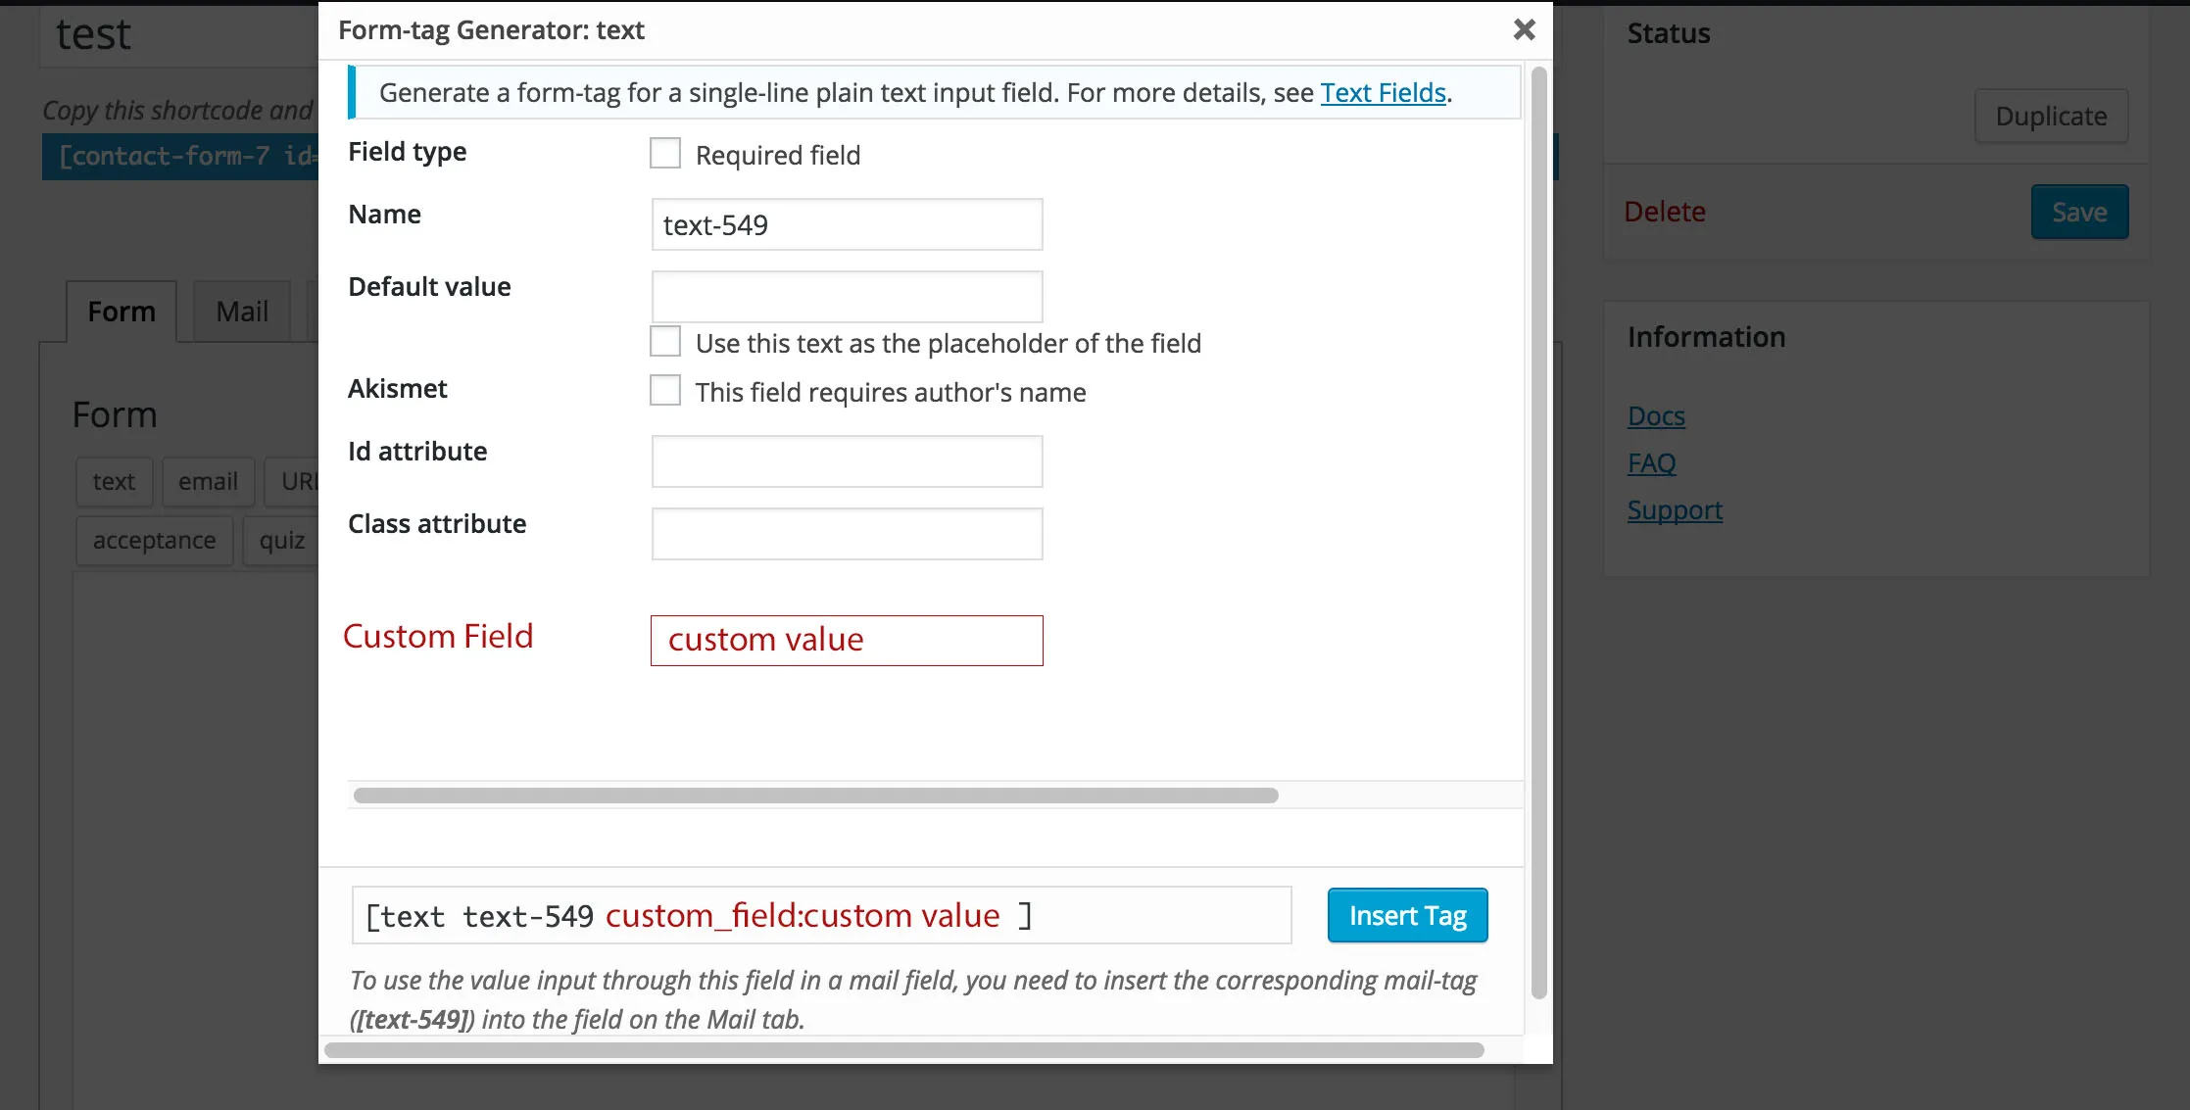Screen dimensions: 2190x1110
Task: Click the Name input field
Action: click(847, 225)
